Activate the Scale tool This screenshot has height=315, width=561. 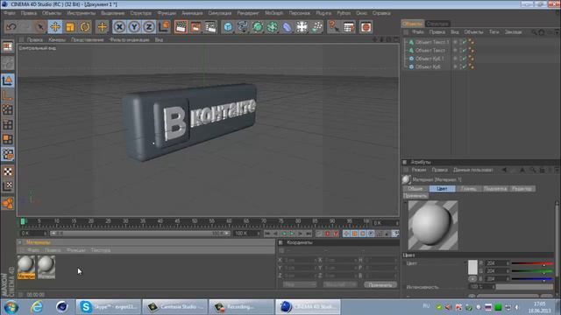click(70, 27)
